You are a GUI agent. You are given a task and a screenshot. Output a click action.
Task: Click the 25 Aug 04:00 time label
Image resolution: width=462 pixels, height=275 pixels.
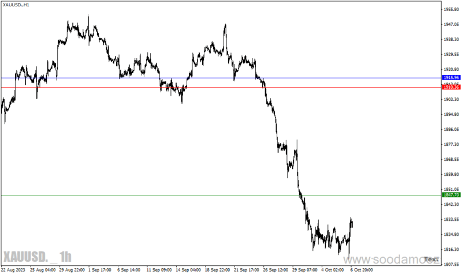[x=43, y=270]
